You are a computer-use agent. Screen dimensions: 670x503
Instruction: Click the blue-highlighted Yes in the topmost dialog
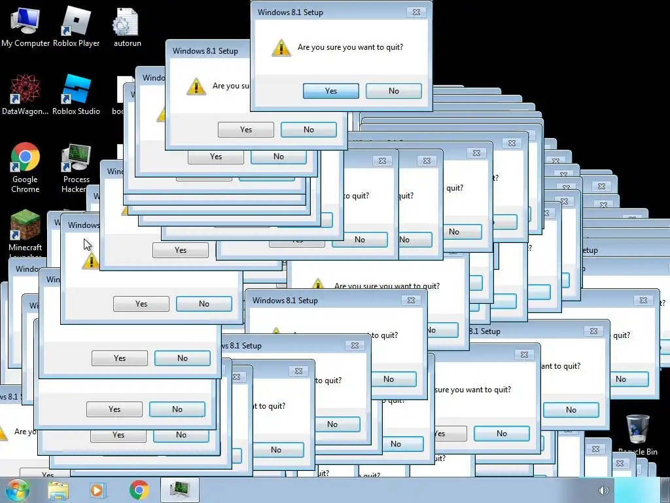(x=330, y=90)
